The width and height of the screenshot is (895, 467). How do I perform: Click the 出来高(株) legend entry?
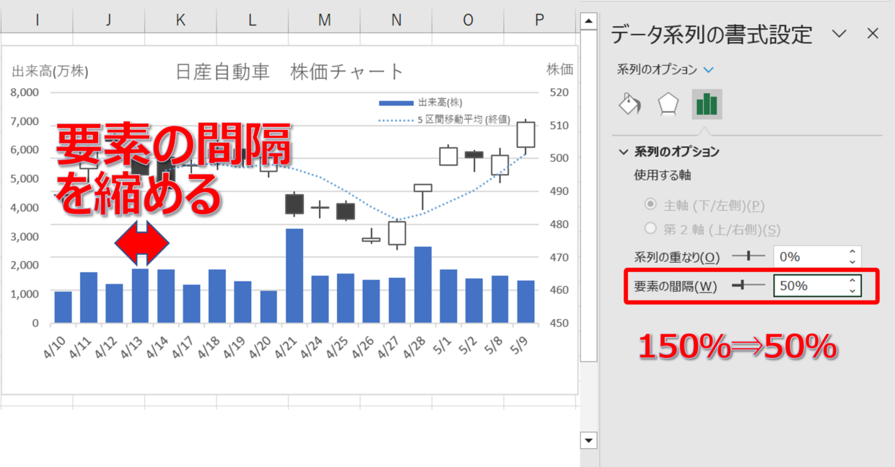tap(421, 102)
